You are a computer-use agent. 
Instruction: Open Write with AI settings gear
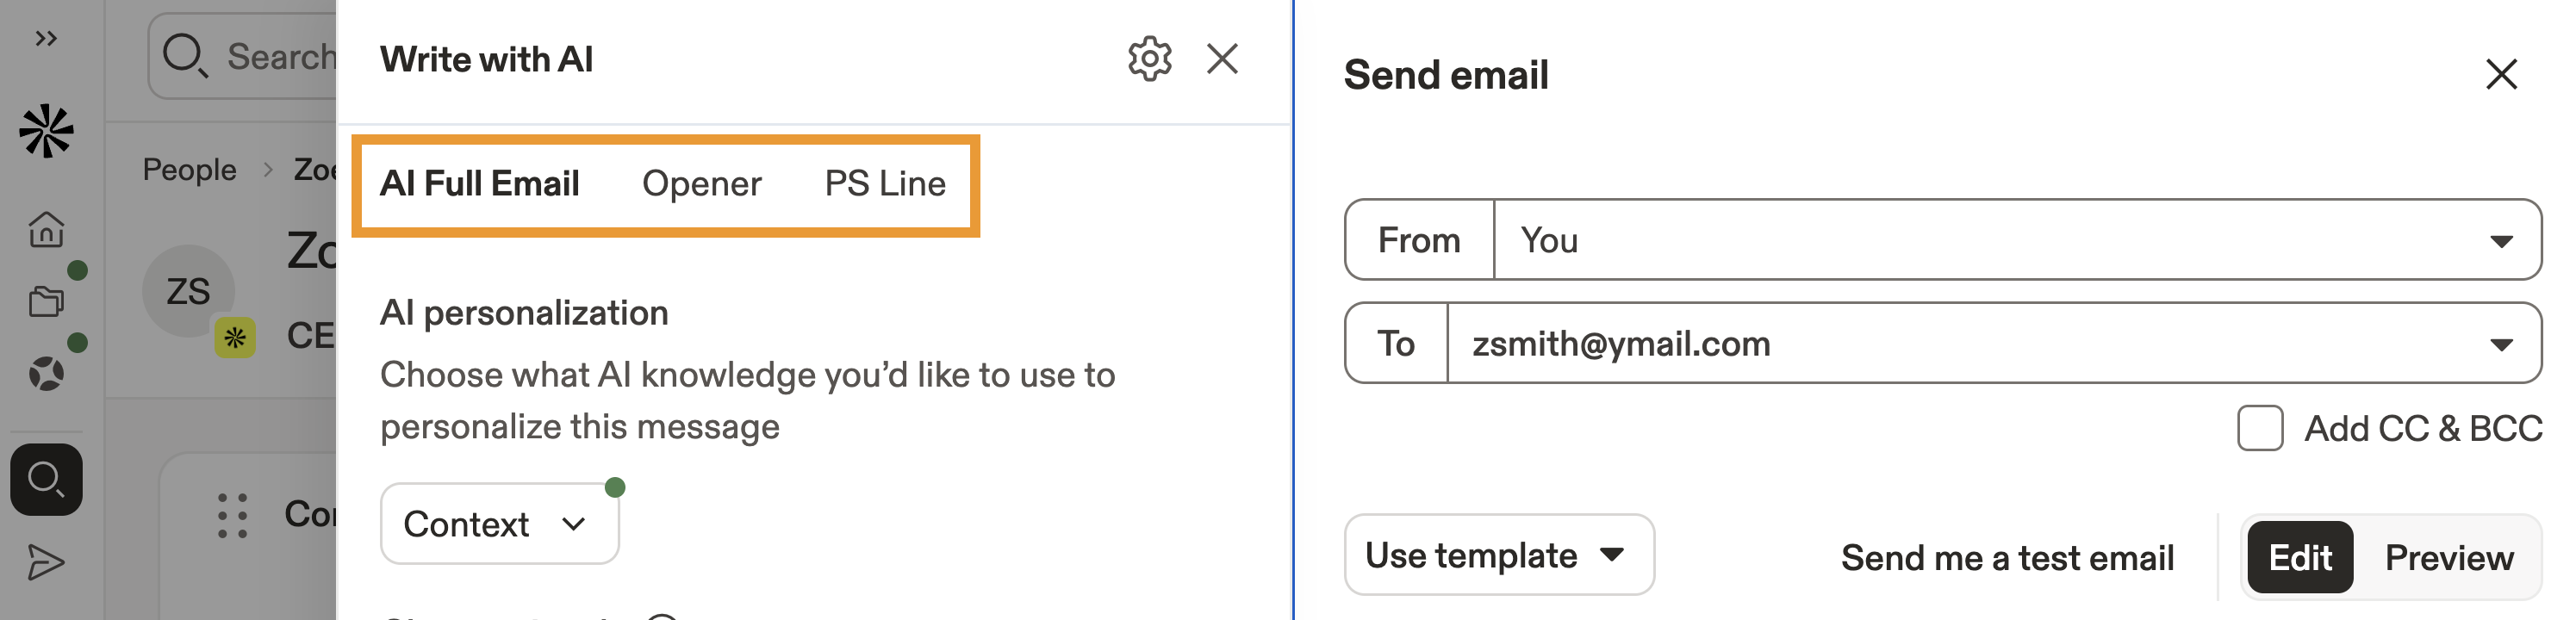(1149, 59)
